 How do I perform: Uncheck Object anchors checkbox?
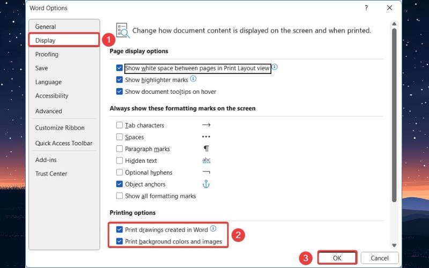point(119,184)
